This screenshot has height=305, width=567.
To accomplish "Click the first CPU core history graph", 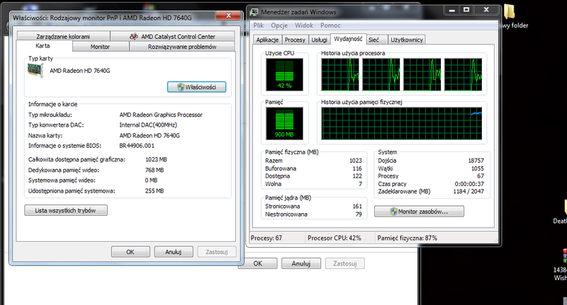I will pos(340,75).
